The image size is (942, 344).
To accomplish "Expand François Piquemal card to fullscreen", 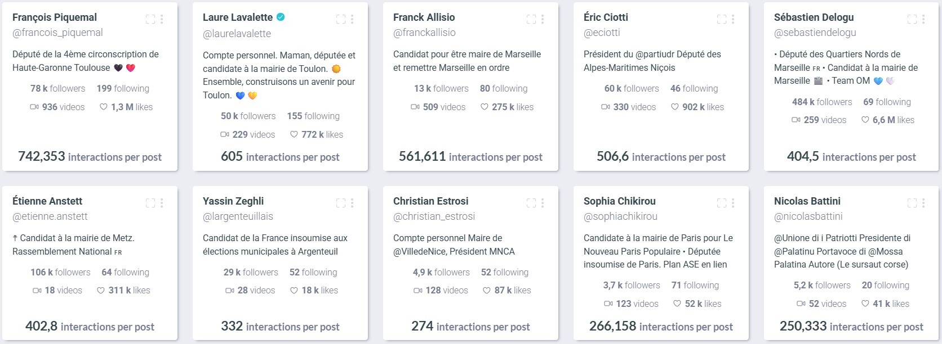I will (150, 19).
